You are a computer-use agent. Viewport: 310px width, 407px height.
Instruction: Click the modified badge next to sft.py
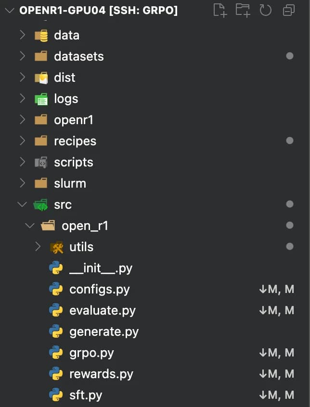pos(278,395)
